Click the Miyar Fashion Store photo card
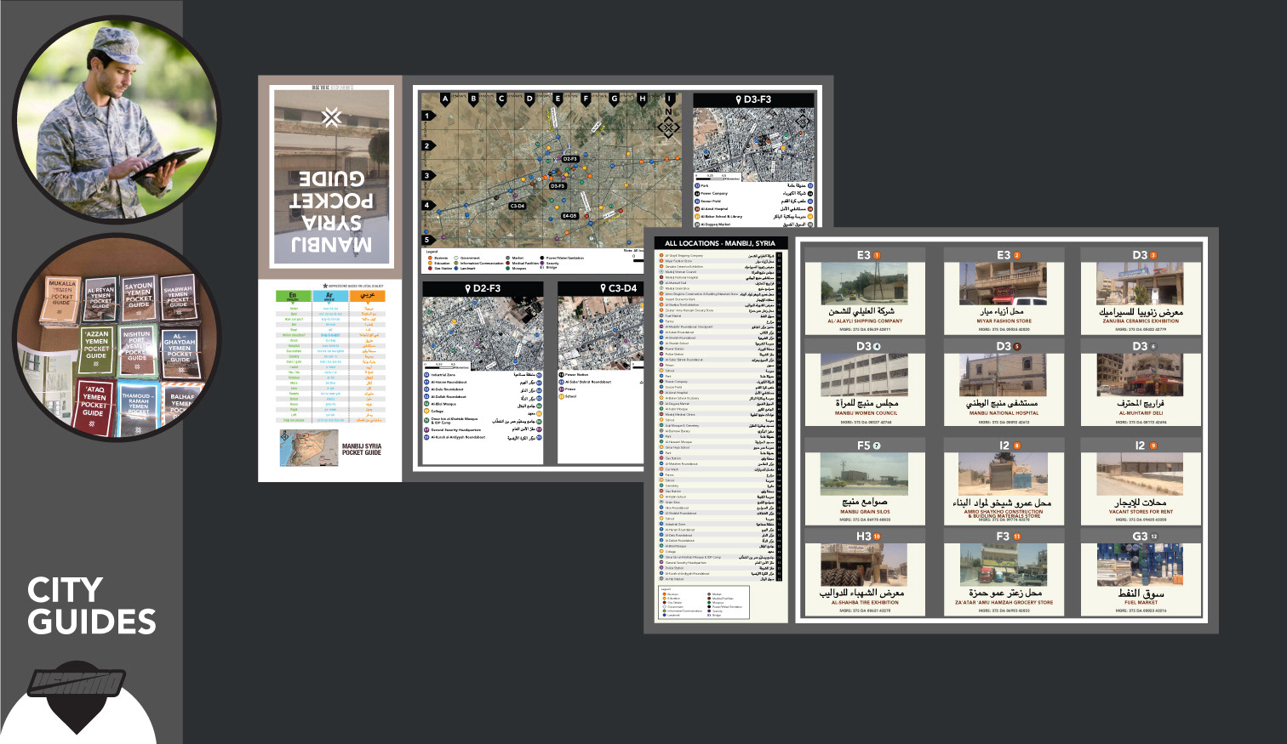The image size is (1287, 744). 1004,290
